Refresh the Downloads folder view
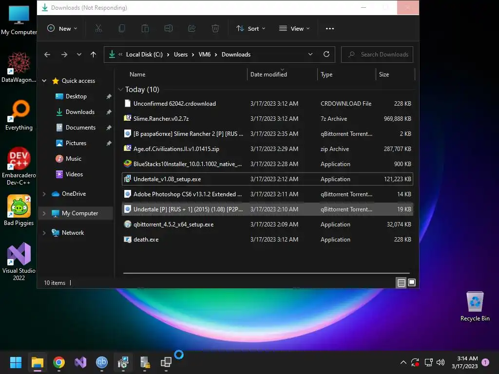 (x=326, y=55)
